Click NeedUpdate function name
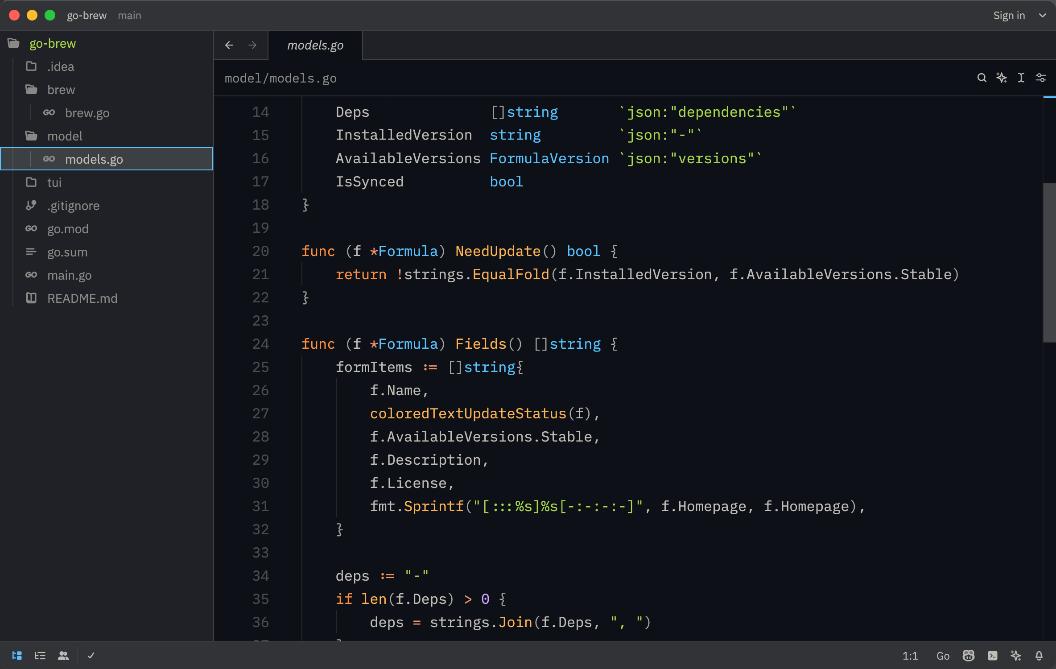Image resolution: width=1056 pixels, height=669 pixels. pos(498,251)
